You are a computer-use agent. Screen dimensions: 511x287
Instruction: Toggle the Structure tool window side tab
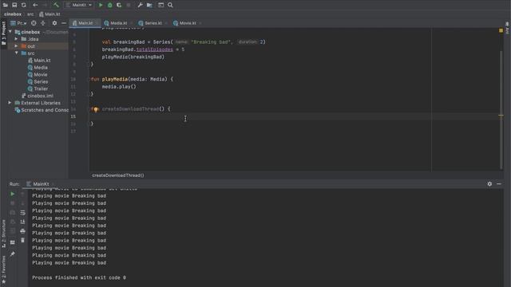(x=3, y=234)
